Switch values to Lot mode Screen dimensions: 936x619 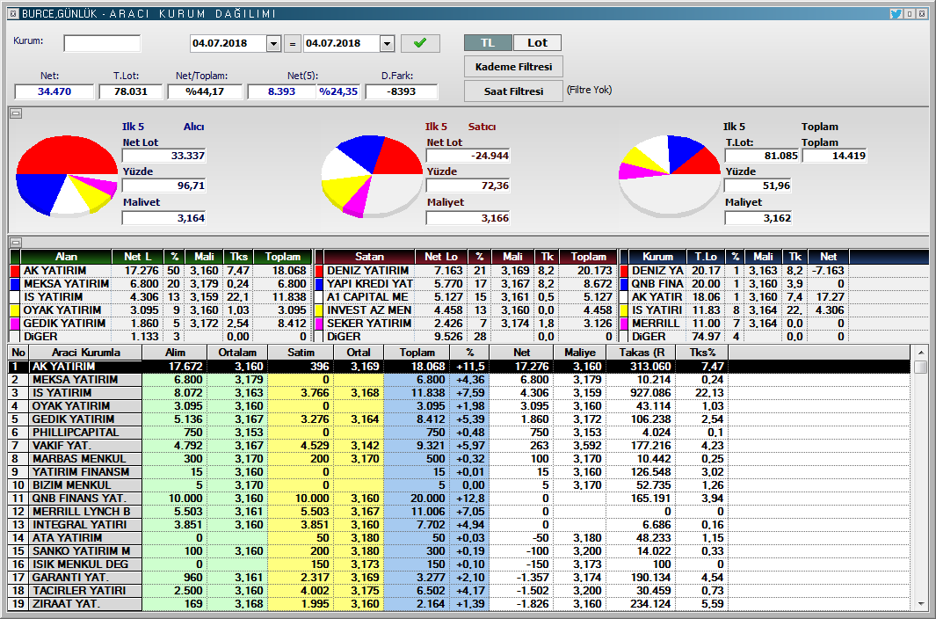point(537,43)
